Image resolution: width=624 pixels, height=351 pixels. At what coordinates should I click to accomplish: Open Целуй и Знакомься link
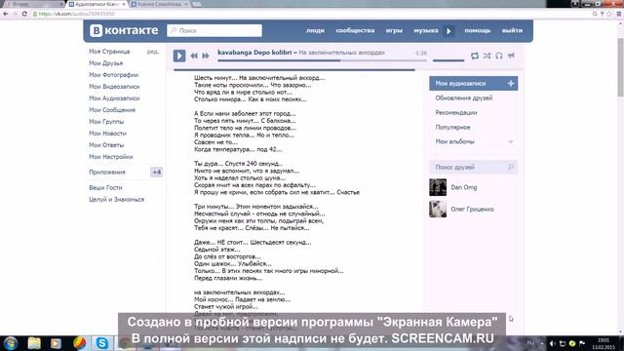(117, 199)
